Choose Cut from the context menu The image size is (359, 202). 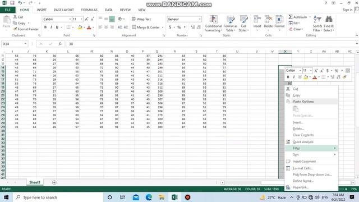click(311, 89)
